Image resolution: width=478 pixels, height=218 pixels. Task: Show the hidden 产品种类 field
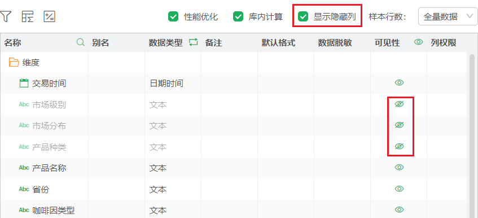(399, 146)
